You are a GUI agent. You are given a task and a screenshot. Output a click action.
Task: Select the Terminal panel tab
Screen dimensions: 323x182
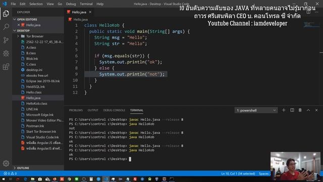tap(137, 110)
